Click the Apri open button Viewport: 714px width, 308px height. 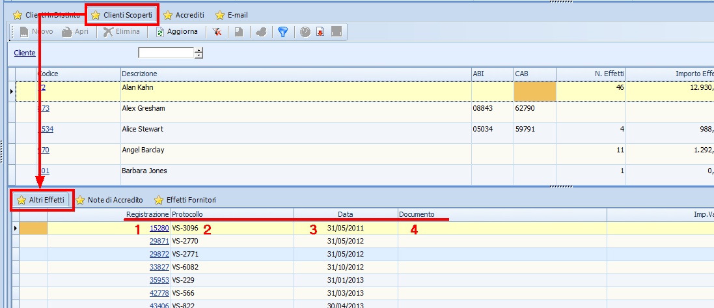pyautogui.click(x=76, y=31)
